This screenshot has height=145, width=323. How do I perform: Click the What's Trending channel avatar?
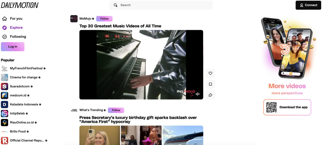[x=74, y=110]
